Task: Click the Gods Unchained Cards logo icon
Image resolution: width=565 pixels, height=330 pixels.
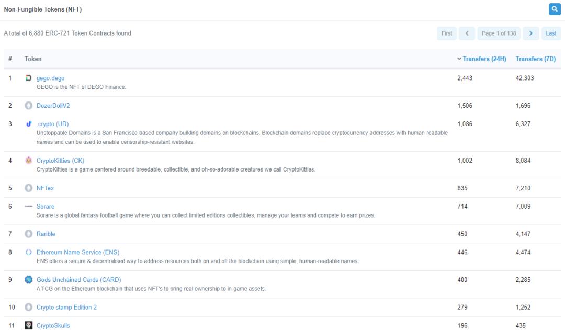Action: coord(29,280)
